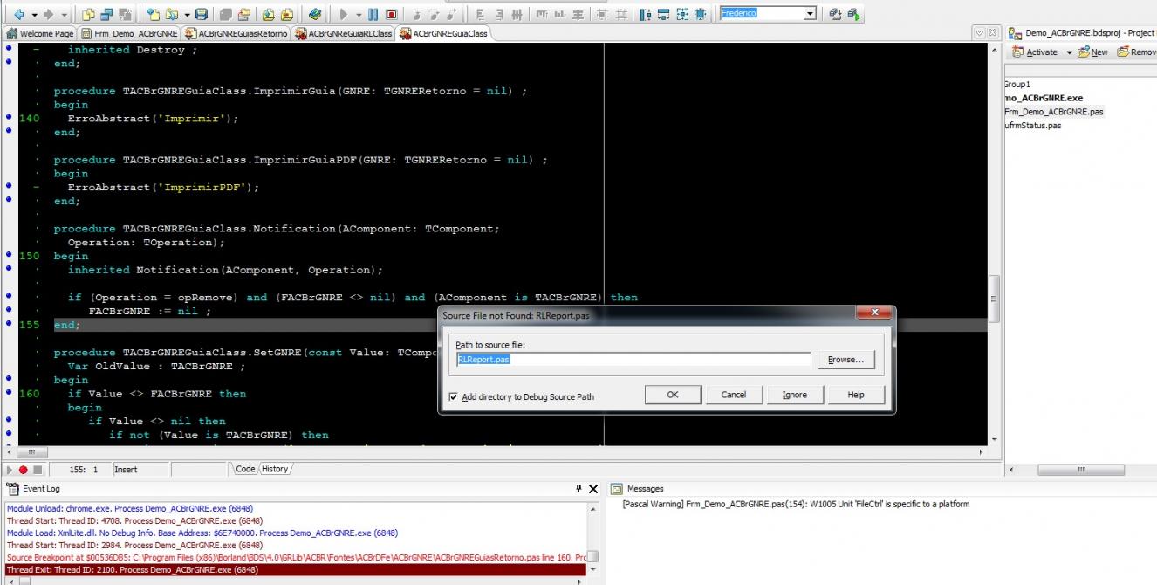1157x585 pixels.
Task: Click the Save floppy disk icon
Action: pos(201,14)
